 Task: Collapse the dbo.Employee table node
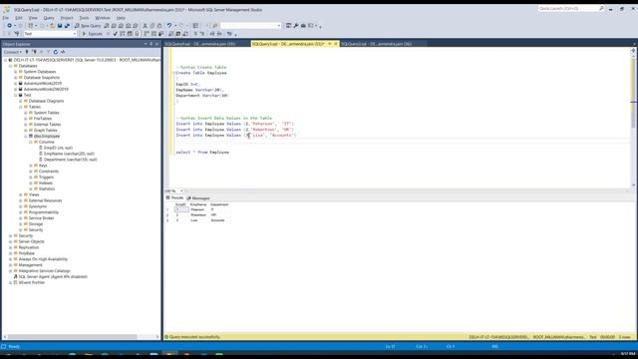coord(26,136)
